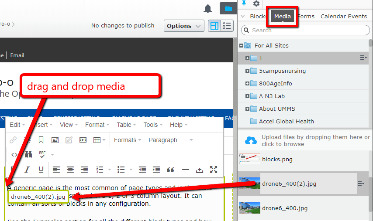
Task: Click the media search field
Action: (306, 30)
